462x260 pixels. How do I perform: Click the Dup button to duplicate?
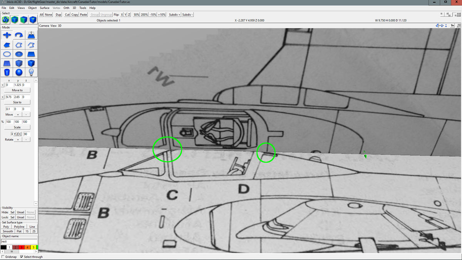point(58,14)
